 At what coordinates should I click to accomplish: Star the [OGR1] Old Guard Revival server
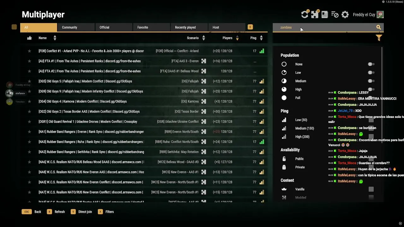[x=29, y=122]
